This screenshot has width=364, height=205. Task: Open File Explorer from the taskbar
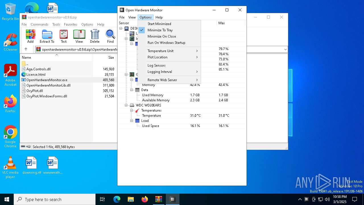pos(131,199)
